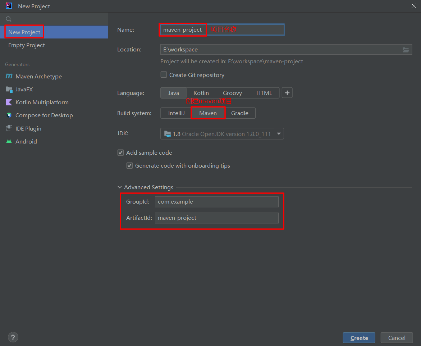421x346 pixels.
Task: Select Compose for Desktop generator
Action: [x=54, y=115]
